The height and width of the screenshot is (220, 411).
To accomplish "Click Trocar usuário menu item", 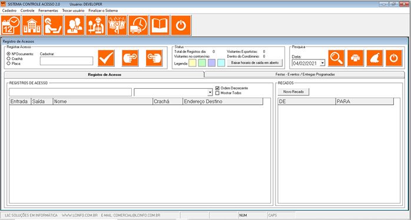I will (74, 11).
